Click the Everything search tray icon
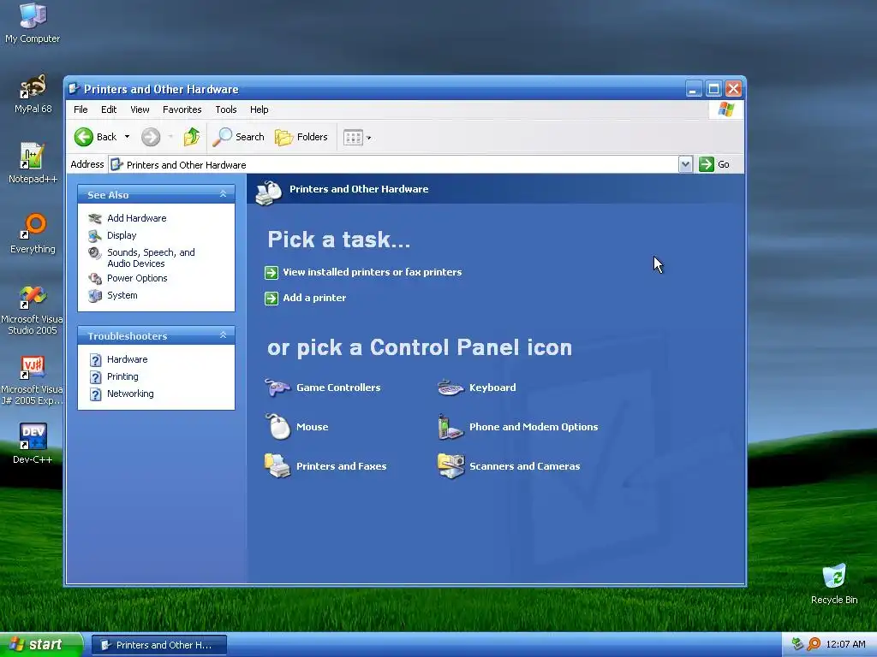Image resolution: width=877 pixels, height=657 pixels. [x=814, y=644]
